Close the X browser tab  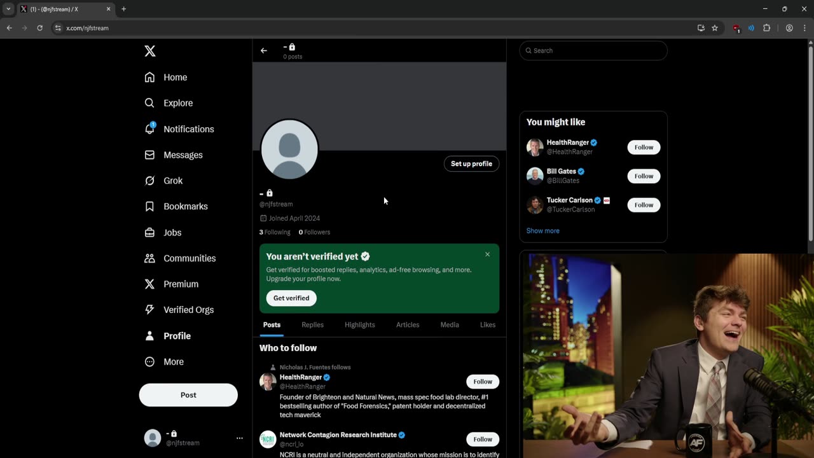pyautogui.click(x=108, y=9)
